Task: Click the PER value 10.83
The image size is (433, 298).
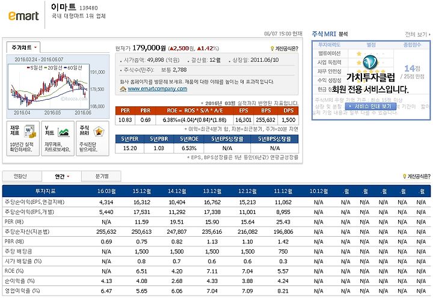Action: 125,120
